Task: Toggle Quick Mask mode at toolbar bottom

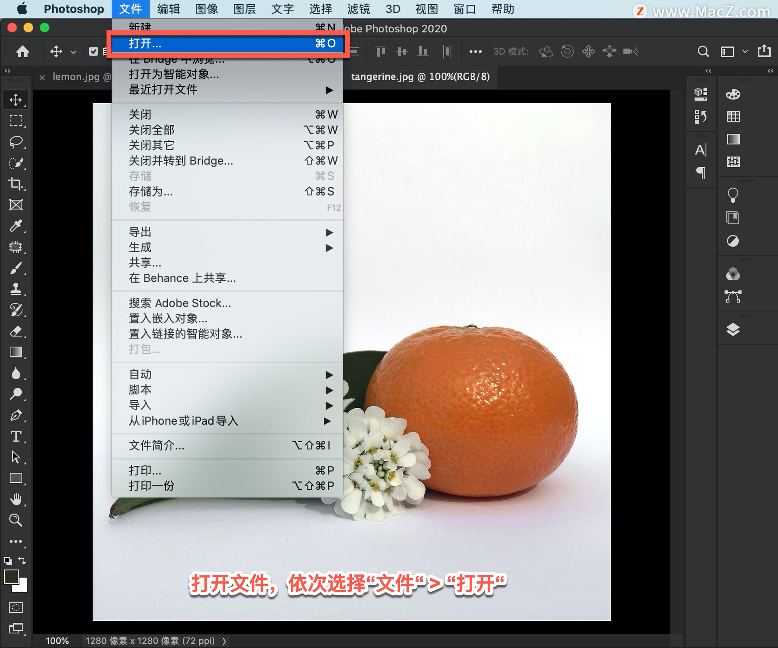Action: [16, 607]
